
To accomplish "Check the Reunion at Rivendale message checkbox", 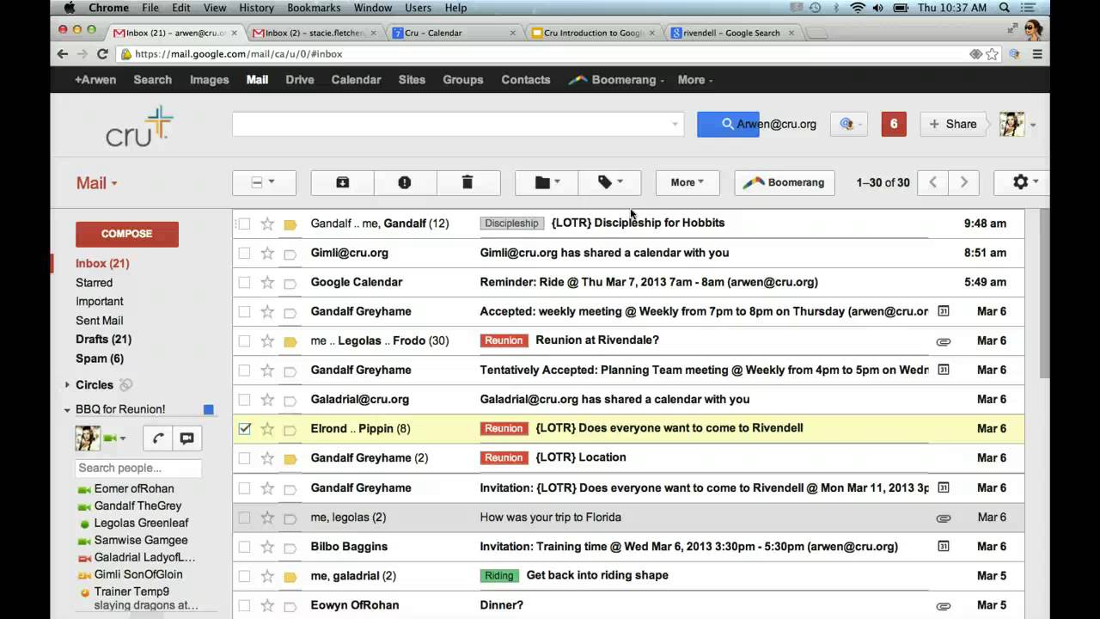I will pyautogui.click(x=244, y=340).
